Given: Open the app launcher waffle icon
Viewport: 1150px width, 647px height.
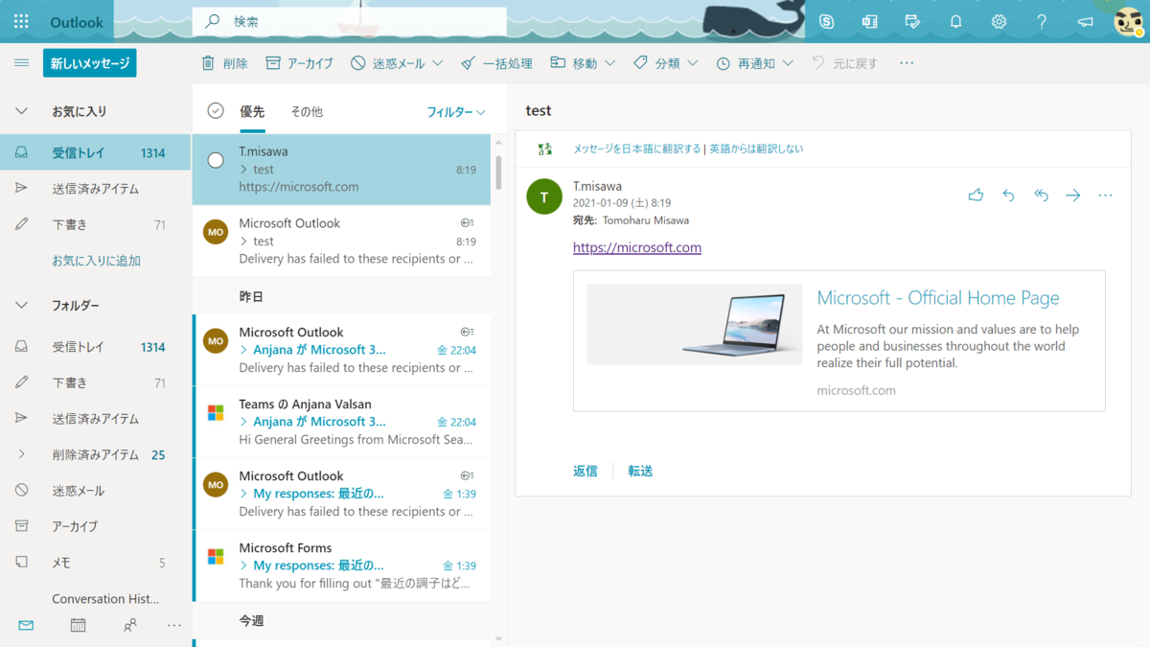Looking at the screenshot, I should (21, 21).
